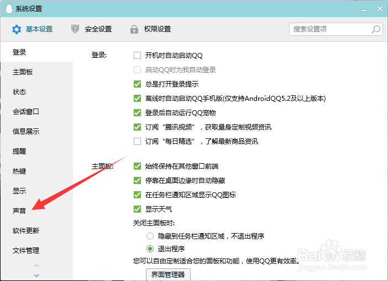Open 状态 settings in sidebar
The image size is (388, 281).
click(x=37, y=92)
